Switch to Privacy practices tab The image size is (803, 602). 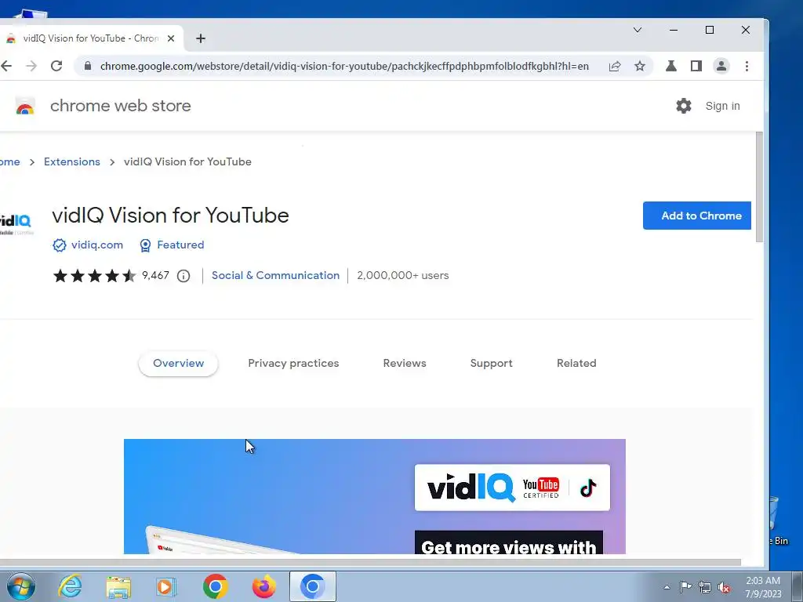[293, 364]
